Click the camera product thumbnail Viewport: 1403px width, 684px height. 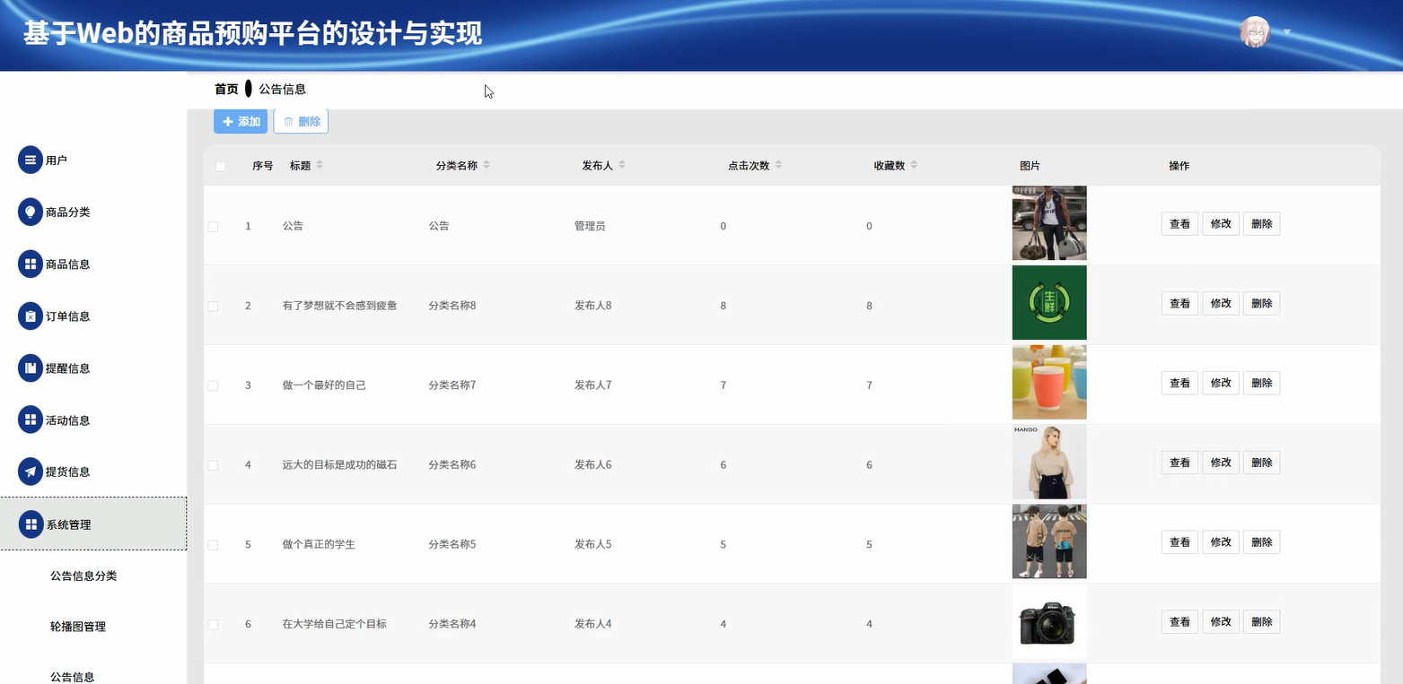[x=1049, y=621]
